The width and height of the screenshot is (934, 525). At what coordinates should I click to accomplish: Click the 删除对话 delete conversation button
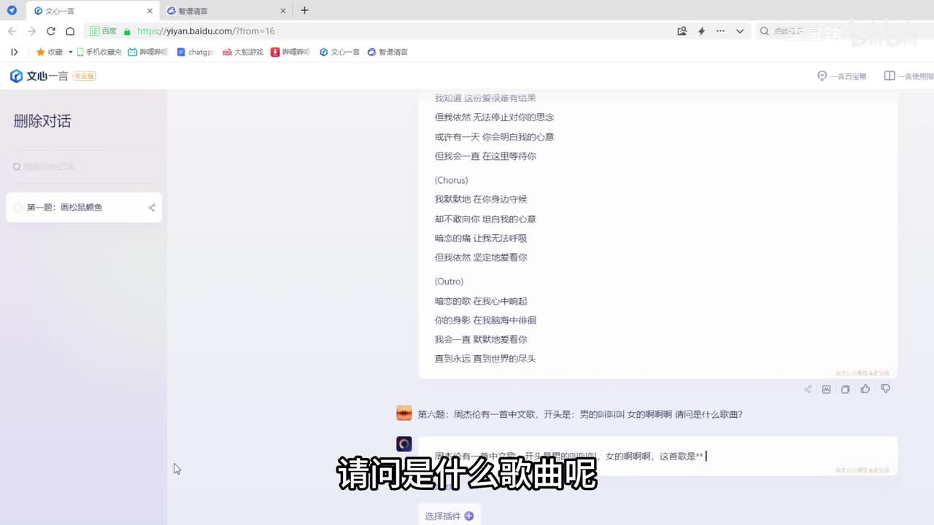point(42,121)
